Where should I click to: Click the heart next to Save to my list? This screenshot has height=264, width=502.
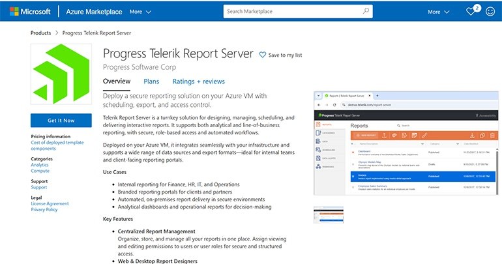pos(263,55)
